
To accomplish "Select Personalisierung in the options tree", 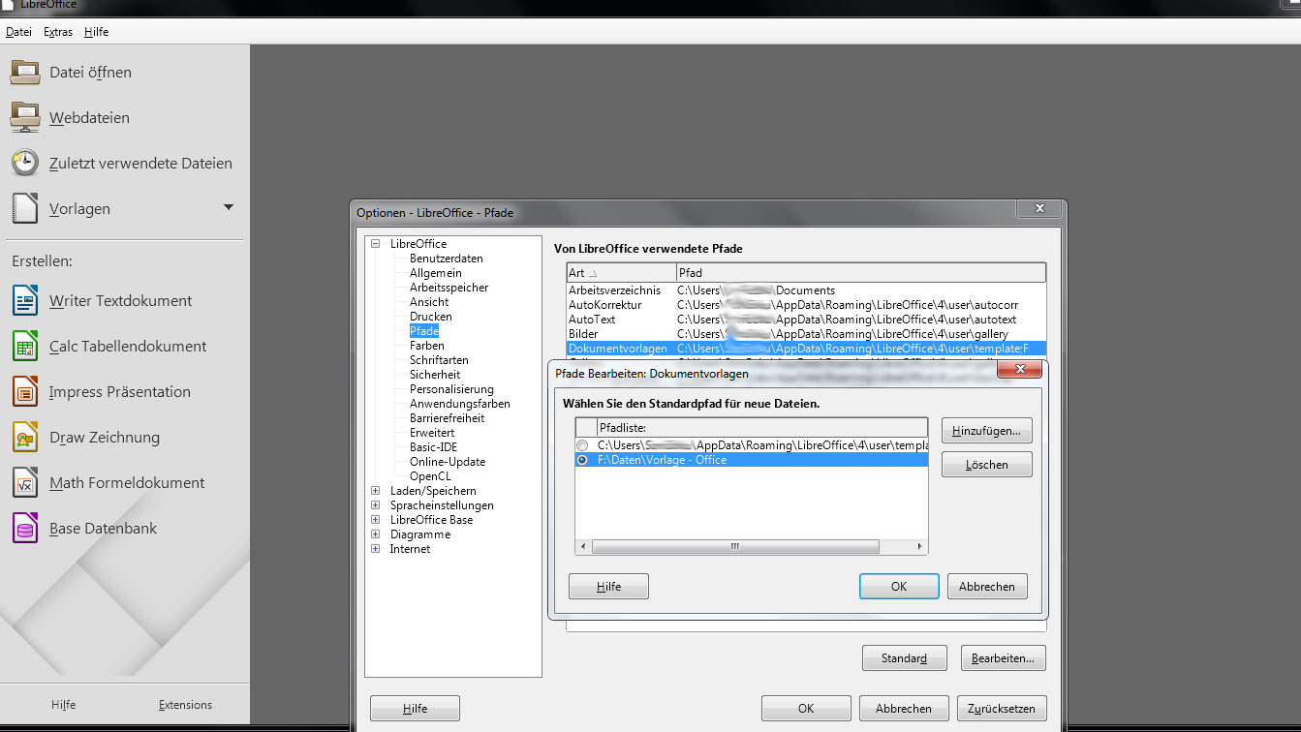I will click(x=451, y=389).
